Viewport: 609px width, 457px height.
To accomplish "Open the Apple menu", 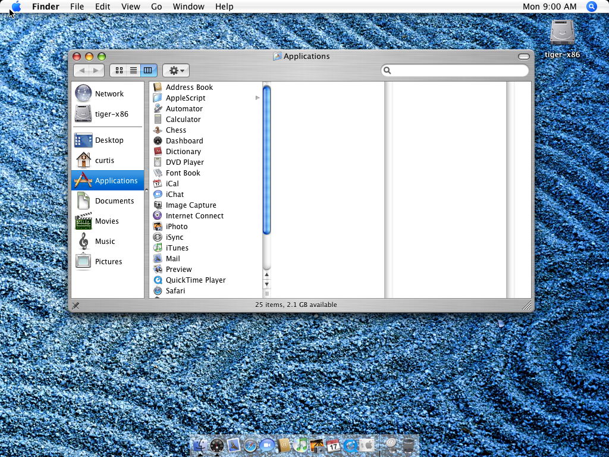I will pos(16,7).
